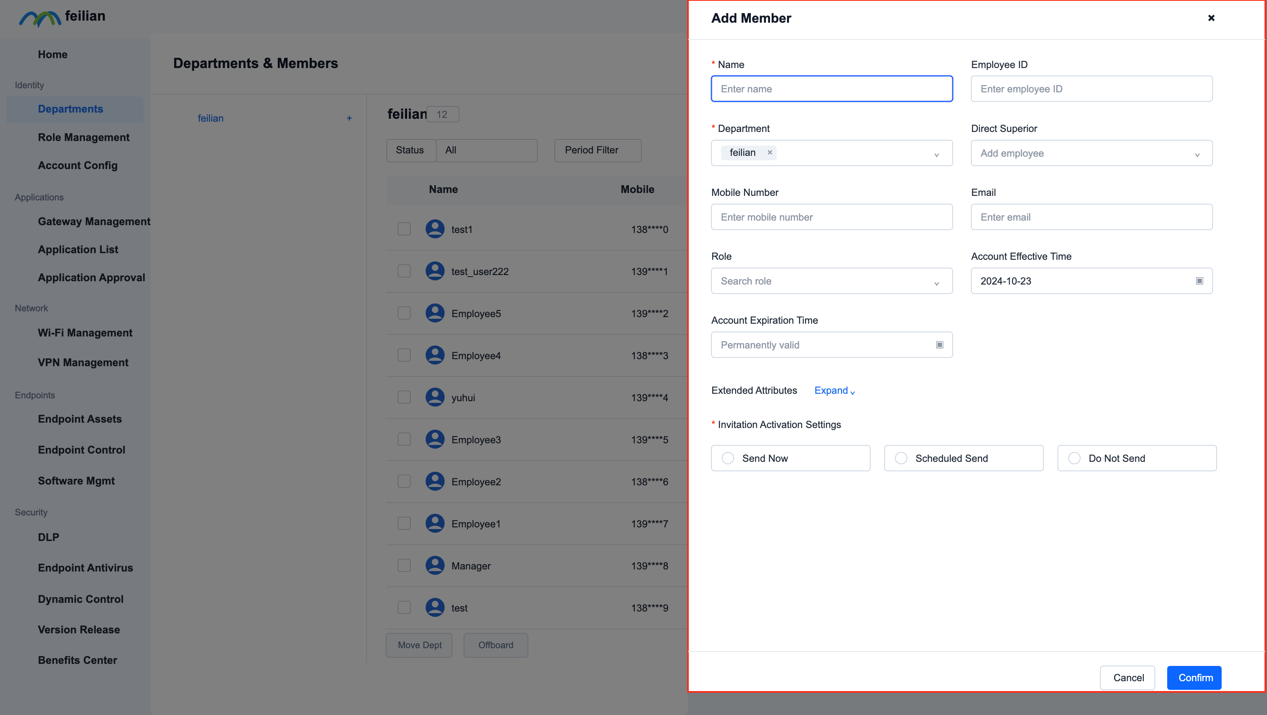The width and height of the screenshot is (1267, 715).
Task: Open Endpoint Control in sidebar
Action: [82, 450]
